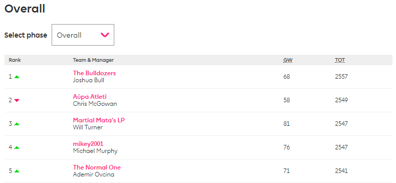Image resolution: width=396 pixels, height=183 pixels.
Task: Open Martial Mata's LP team link
Action: point(99,120)
